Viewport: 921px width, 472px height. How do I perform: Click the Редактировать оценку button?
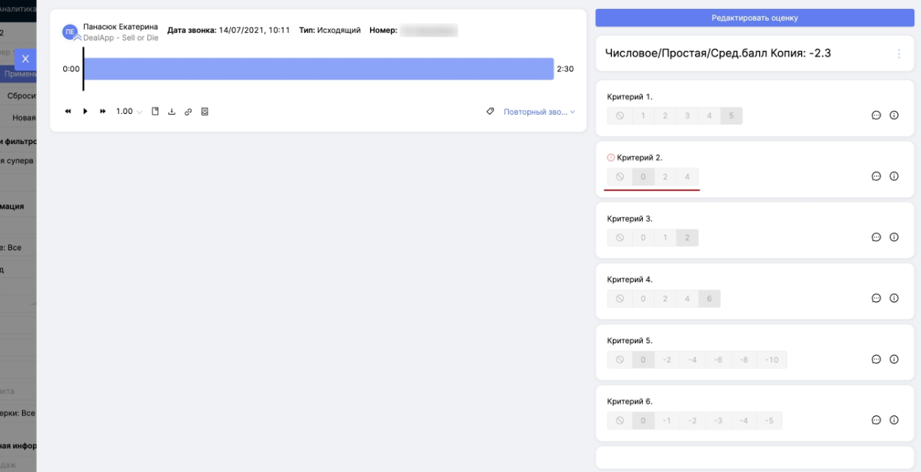[x=754, y=18]
